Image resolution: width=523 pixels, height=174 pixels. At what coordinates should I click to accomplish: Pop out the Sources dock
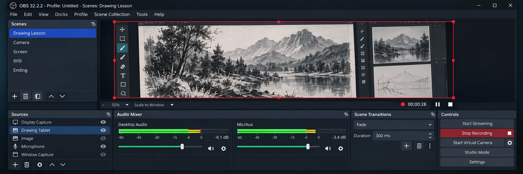(108, 115)
